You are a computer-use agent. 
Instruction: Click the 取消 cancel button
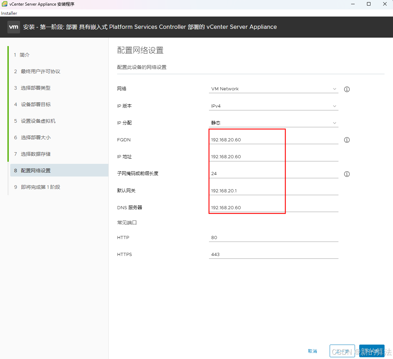pos(312,351)
